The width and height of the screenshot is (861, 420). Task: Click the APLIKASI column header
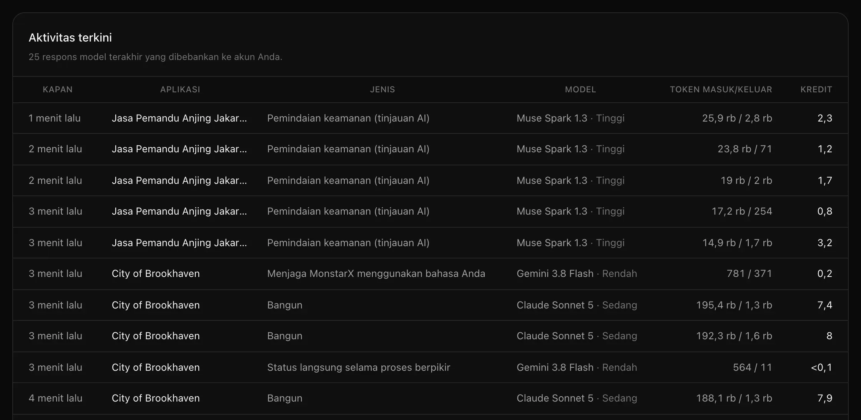coord(180,90)
